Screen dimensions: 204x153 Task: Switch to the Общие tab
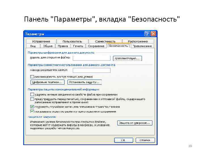48,46
